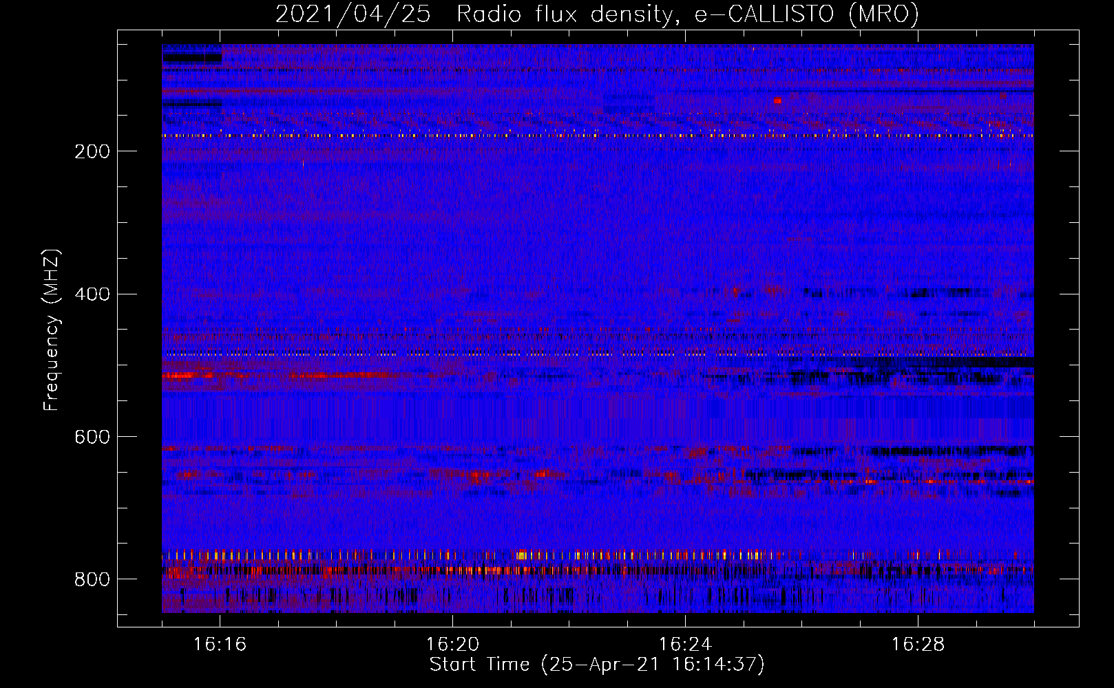Click the 'Start Time (25-Apr-21 16:14:37)' label
The height and width of the screenshot is (688, 1114).
point(597,665)
